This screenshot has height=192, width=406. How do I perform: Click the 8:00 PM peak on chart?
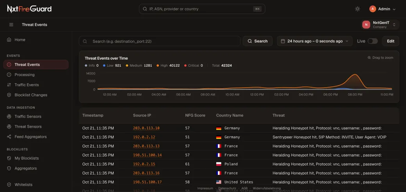pos(355,75)
